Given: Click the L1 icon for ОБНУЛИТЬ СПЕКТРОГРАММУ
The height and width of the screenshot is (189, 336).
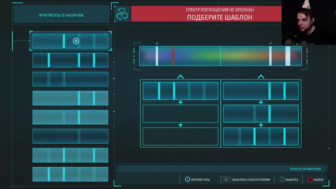Looking at the screenshot, I should 226,180.
